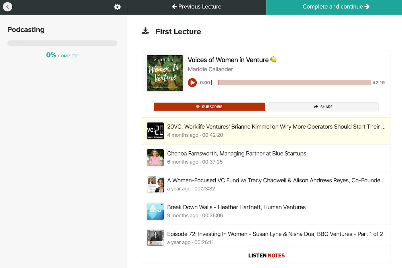The image size is (402, 268).
Task: Click the First Lecture heading
Action: click(x=178, y=32)
